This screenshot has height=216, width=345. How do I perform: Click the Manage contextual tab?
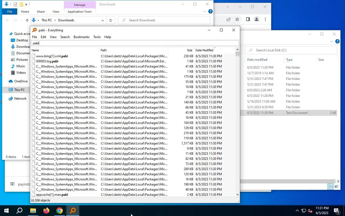80,5
